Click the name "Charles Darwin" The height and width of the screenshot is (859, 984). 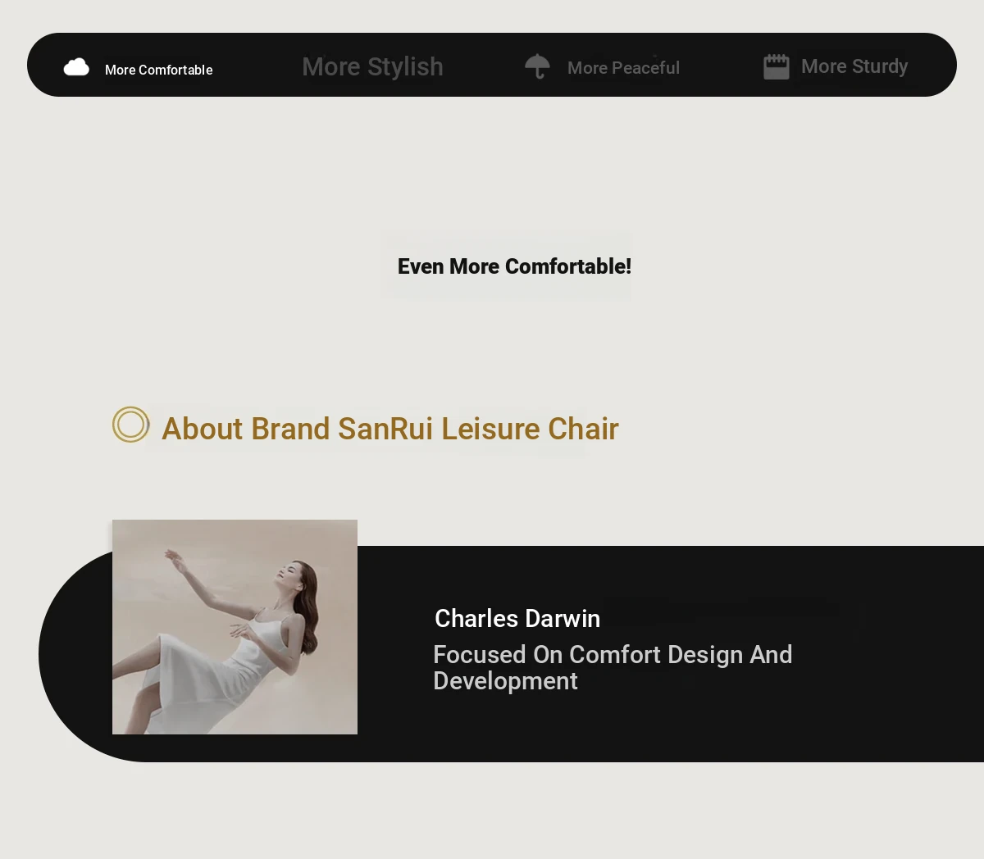pyautogui.click(x=517, y=618)
